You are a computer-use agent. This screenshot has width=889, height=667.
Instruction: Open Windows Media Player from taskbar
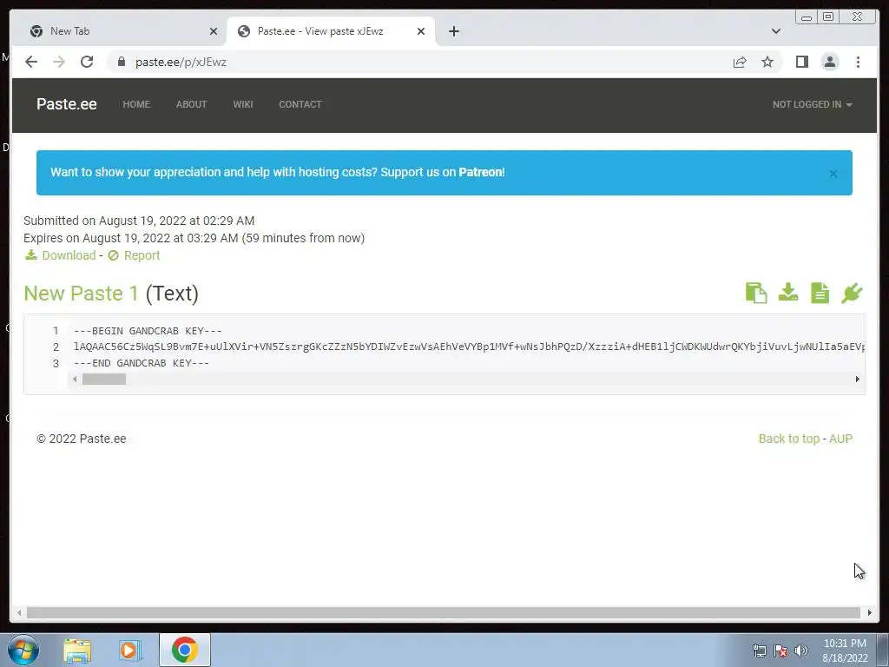point(128,650)
